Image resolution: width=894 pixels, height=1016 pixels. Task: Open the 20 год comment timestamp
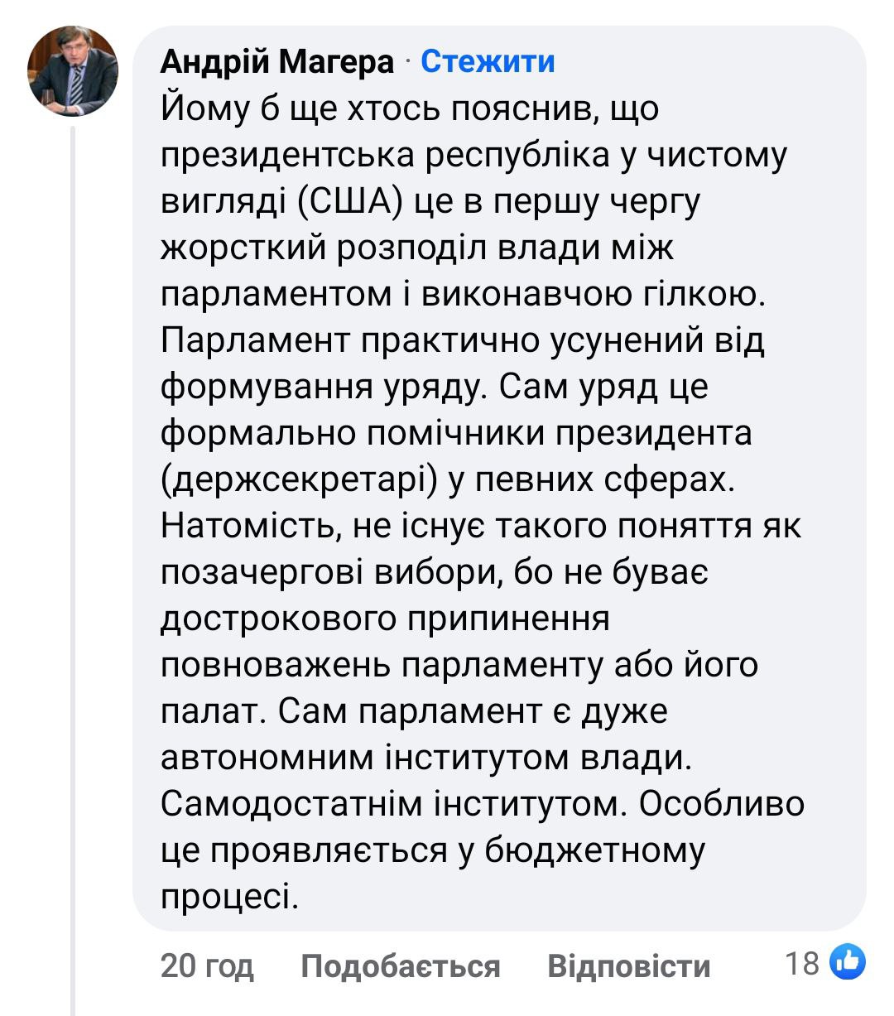[207, 965]
